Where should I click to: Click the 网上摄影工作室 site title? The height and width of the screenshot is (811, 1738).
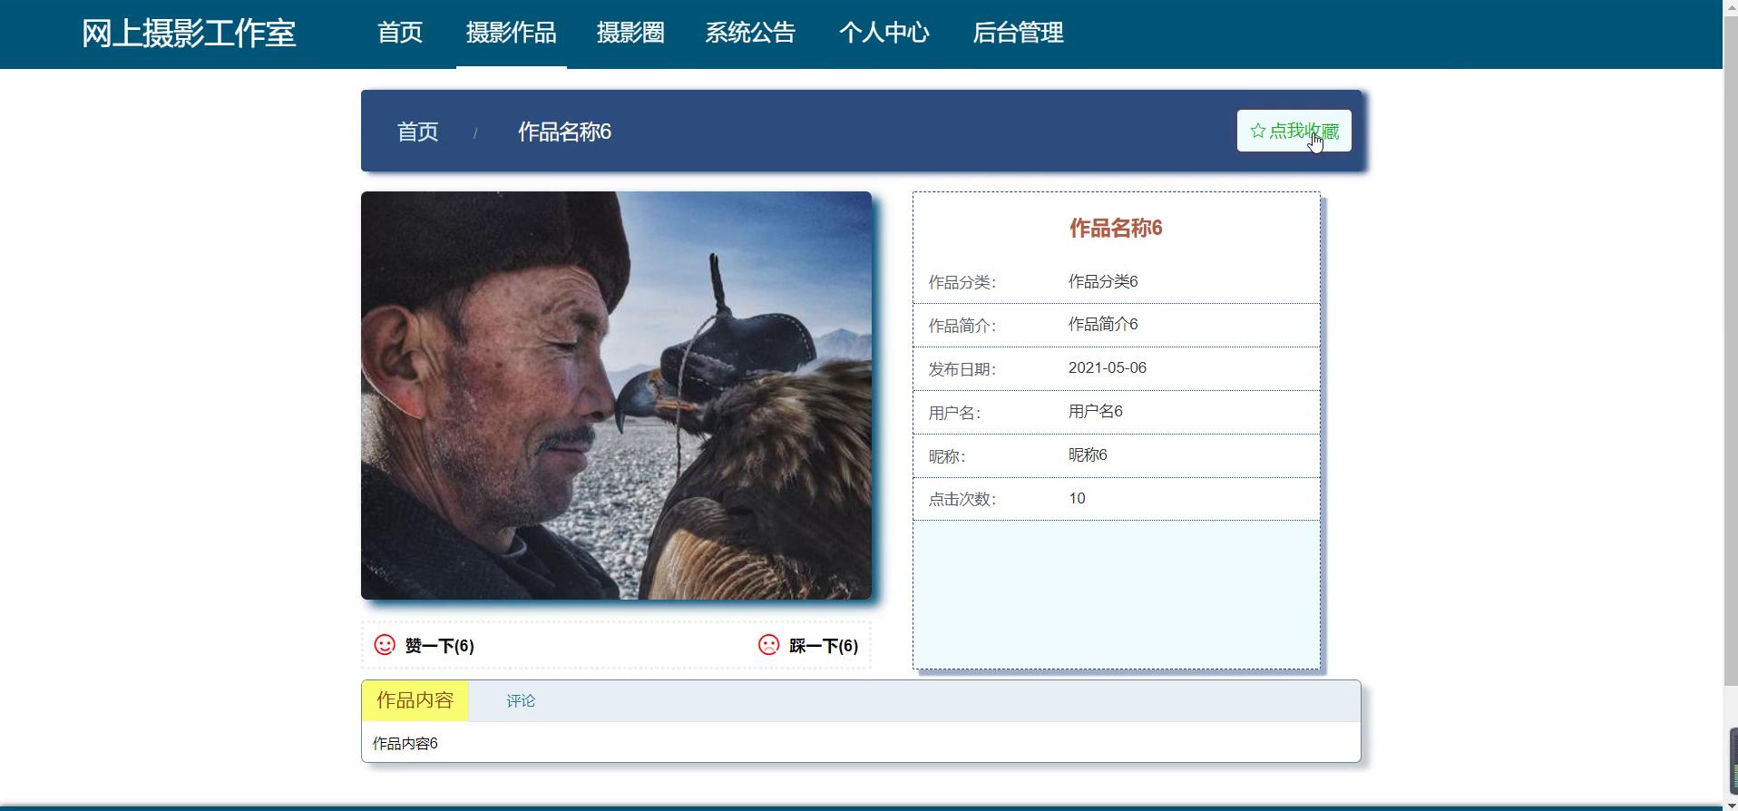189,34
